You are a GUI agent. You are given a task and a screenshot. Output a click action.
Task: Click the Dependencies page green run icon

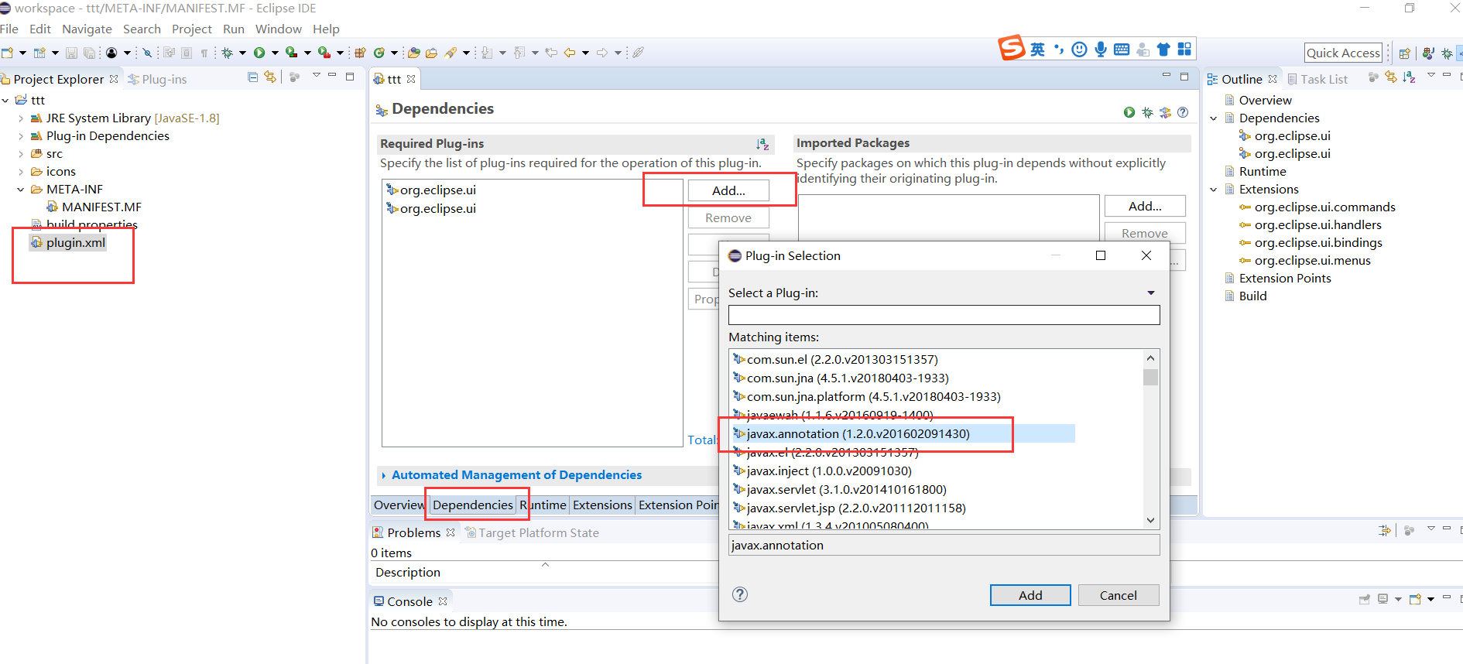pyautogui.click(x=1129, y=112)
